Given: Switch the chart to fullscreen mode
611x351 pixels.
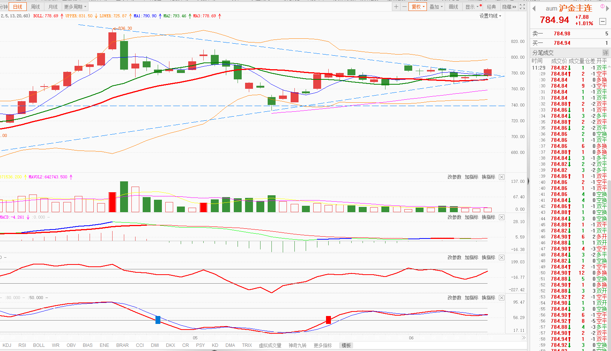Looking at the screenshot, I should 522,7.
